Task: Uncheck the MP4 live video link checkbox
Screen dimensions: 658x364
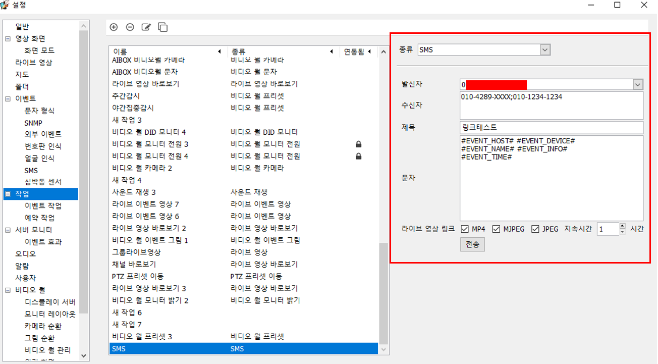Action: pos(465,229)
